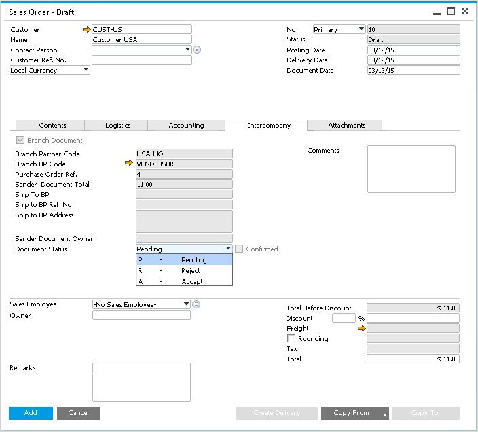Click the orange link arrow beside Branch BP Code

click(129, 163)
